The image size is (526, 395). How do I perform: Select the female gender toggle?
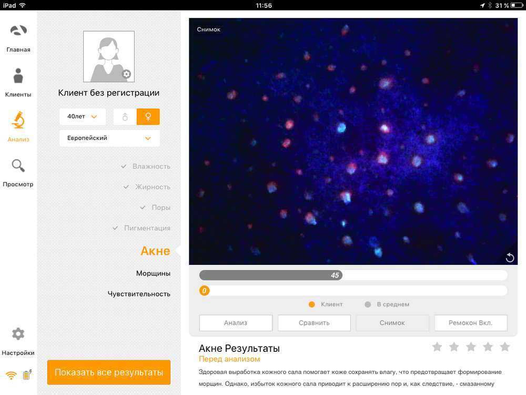pos(148,117)
